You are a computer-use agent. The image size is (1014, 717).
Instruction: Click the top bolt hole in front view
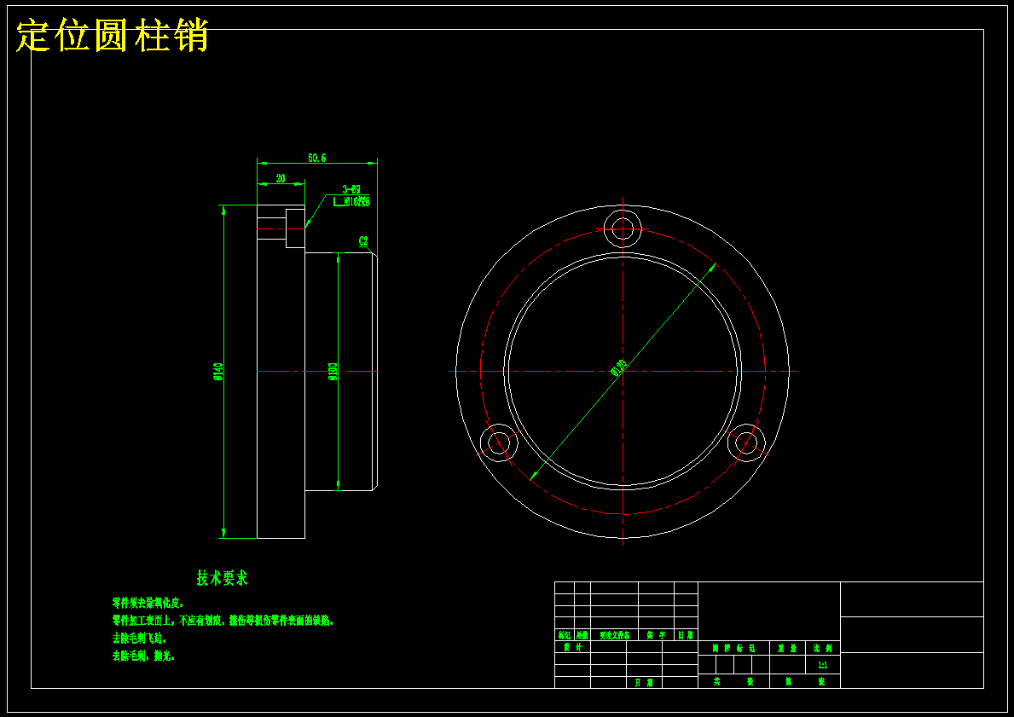click(x=622, y=228)
